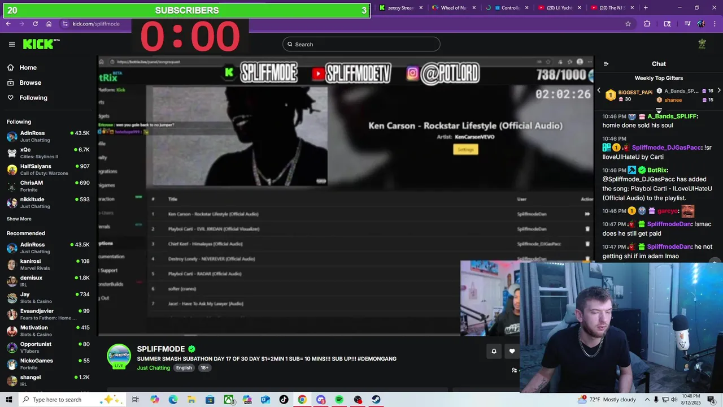Click the browser home icon
723x407 pixels.
[x=49, y=24]
